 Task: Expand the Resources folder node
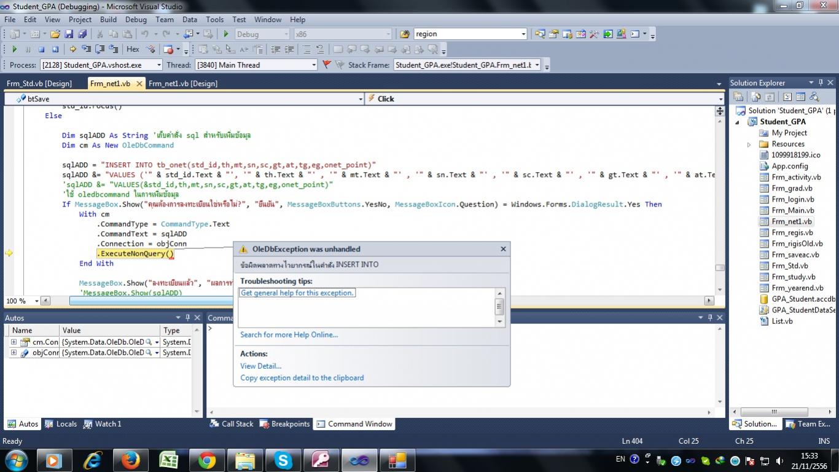749,144
